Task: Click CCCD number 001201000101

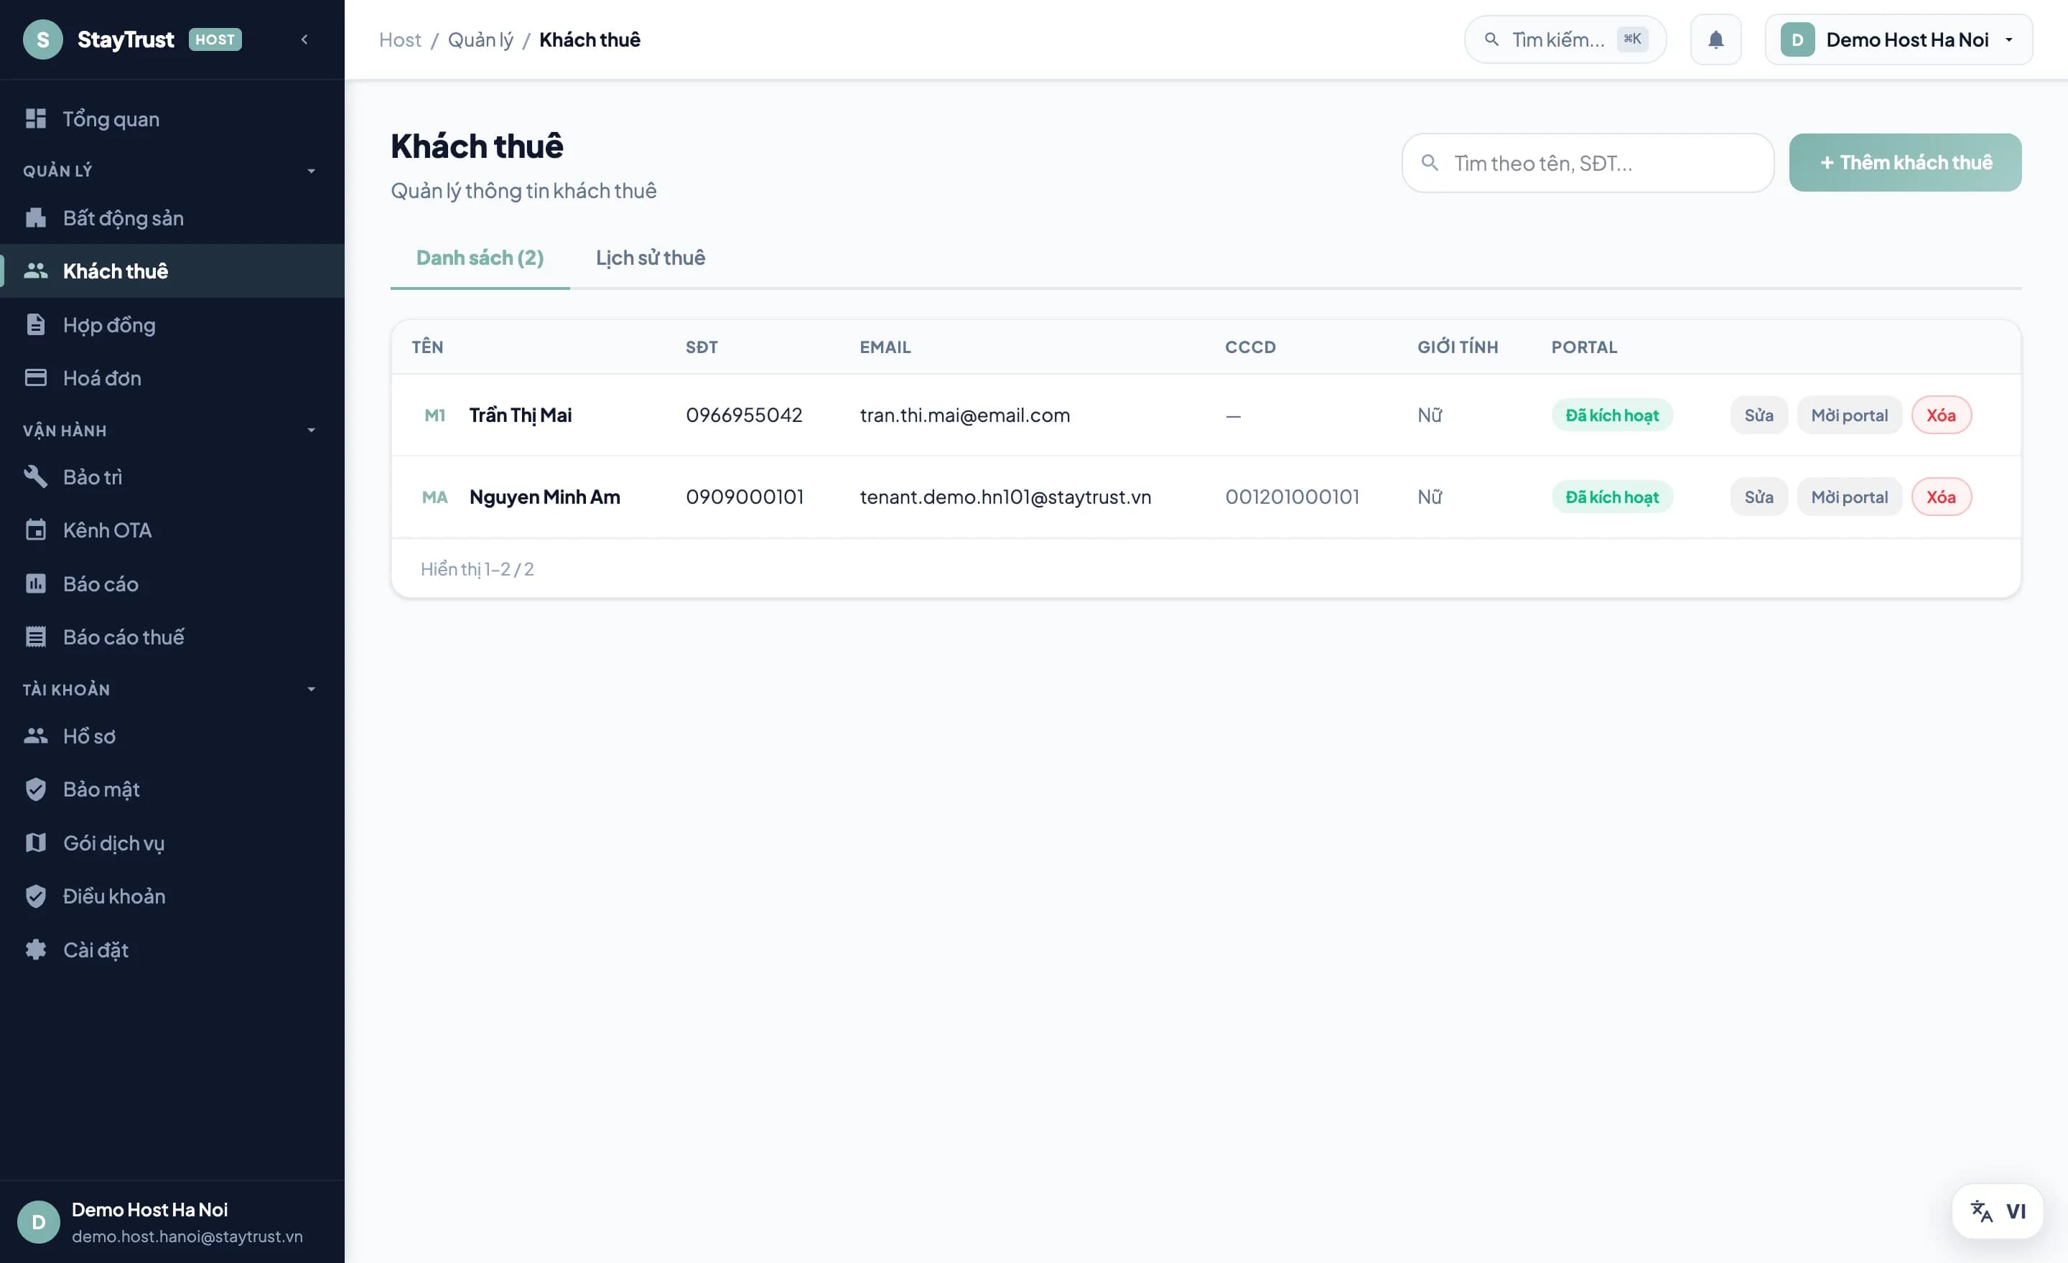Action: [x=1292, y=497]
